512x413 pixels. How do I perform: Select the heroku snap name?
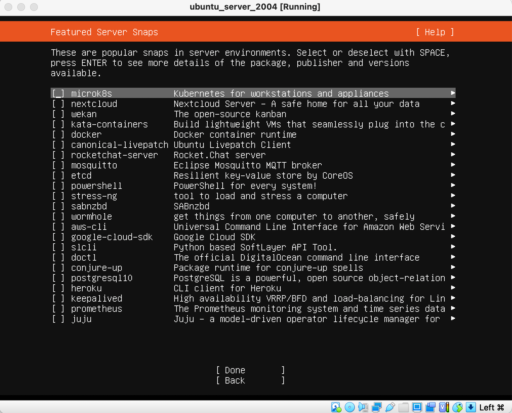coord(86,288)
